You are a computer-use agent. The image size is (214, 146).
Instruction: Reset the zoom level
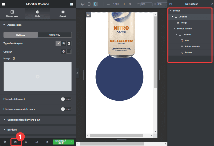click(130, 4)
